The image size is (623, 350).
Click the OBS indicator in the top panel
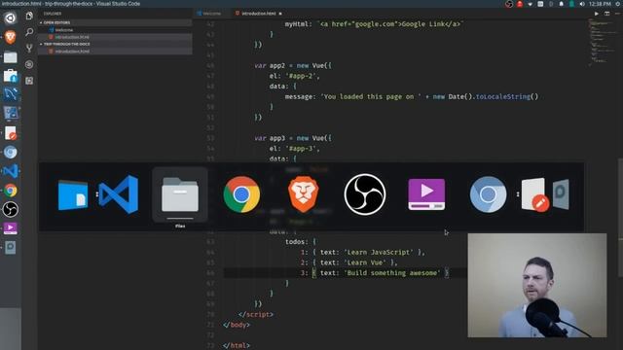[509, 4]
